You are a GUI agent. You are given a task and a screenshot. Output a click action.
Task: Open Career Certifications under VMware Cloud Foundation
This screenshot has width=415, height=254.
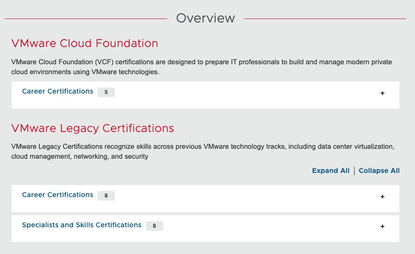57,91
